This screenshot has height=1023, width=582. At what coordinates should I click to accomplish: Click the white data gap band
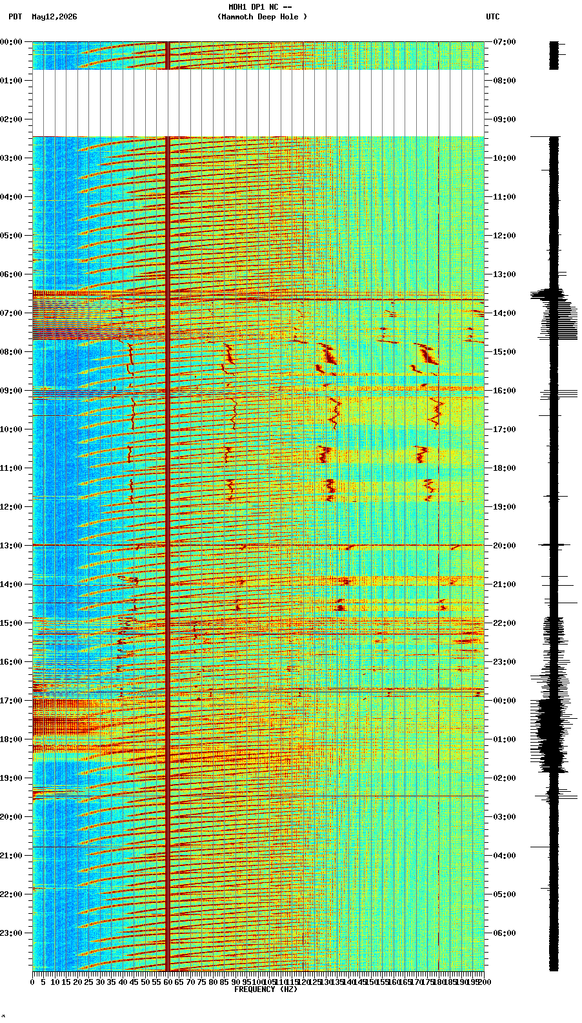pyautogui.click(x=258, y=103)
